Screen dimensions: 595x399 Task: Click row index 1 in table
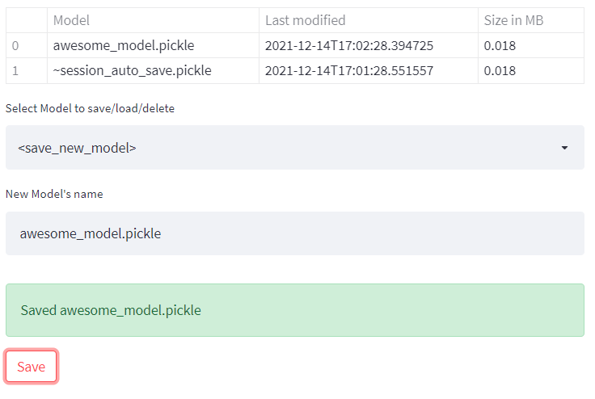[15, 70]
